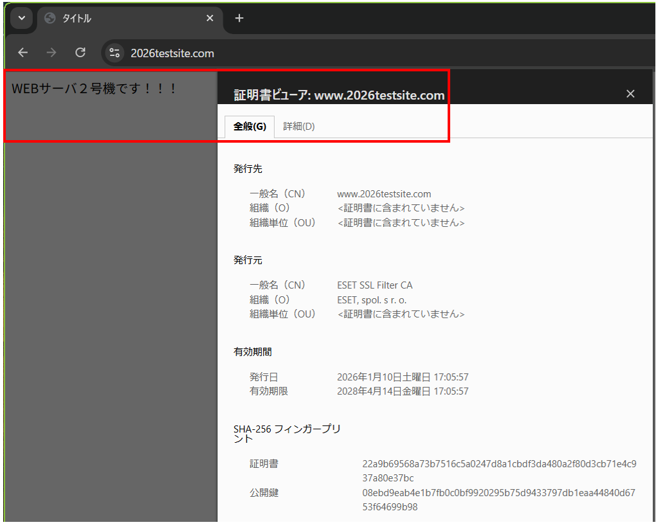Click the organization value ESET, spol. s r. o.
This screenshot has height=527, width=656.
[x=372, y=299]
